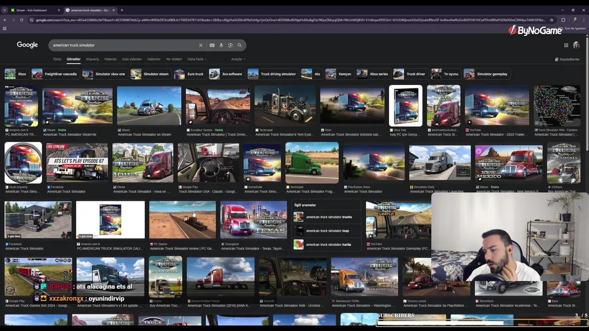Search by image with the lens icon
Screen dimensions: 589x331
[x=231, y=45]
